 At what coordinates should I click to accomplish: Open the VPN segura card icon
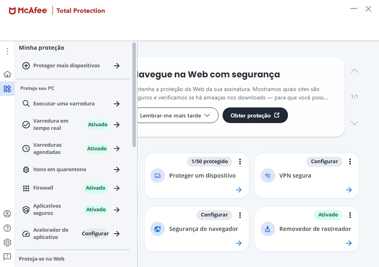[x=268, y=176]
